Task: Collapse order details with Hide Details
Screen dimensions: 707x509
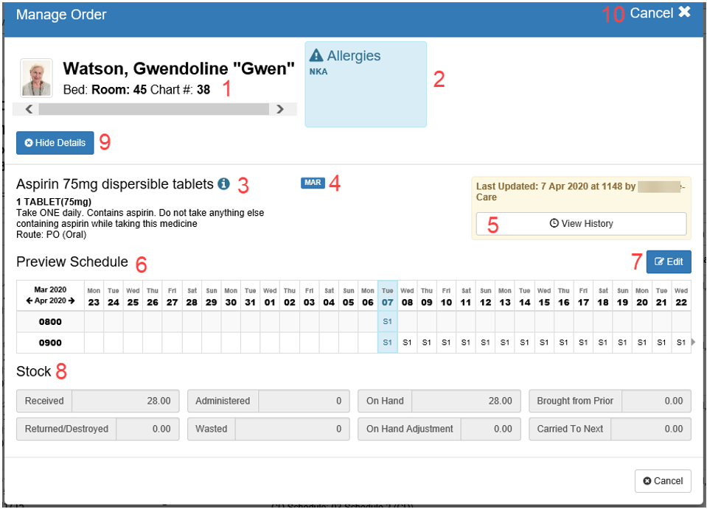Action: pos(55,143)
